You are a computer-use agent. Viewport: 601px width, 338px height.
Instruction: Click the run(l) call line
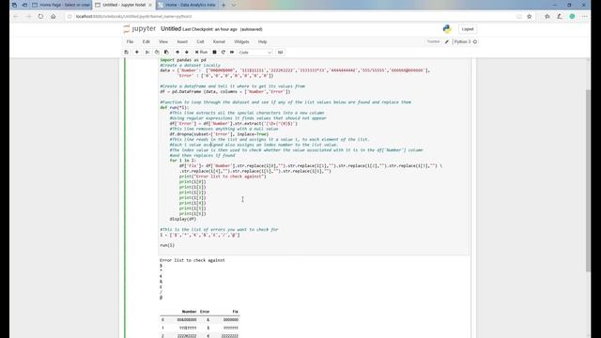[167, 245]
